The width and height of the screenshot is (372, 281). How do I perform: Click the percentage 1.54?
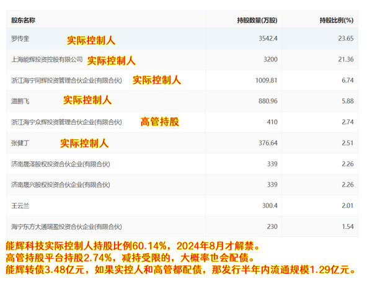tap(348, 226)
